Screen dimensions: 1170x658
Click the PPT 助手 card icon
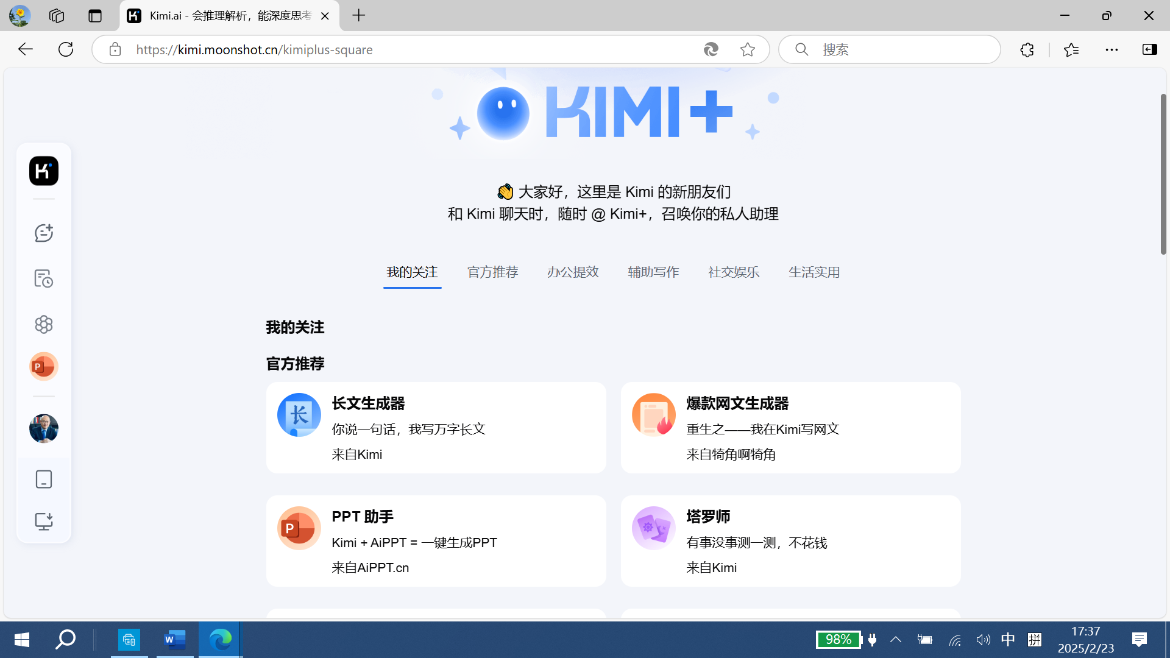click(x=299, y=528)
